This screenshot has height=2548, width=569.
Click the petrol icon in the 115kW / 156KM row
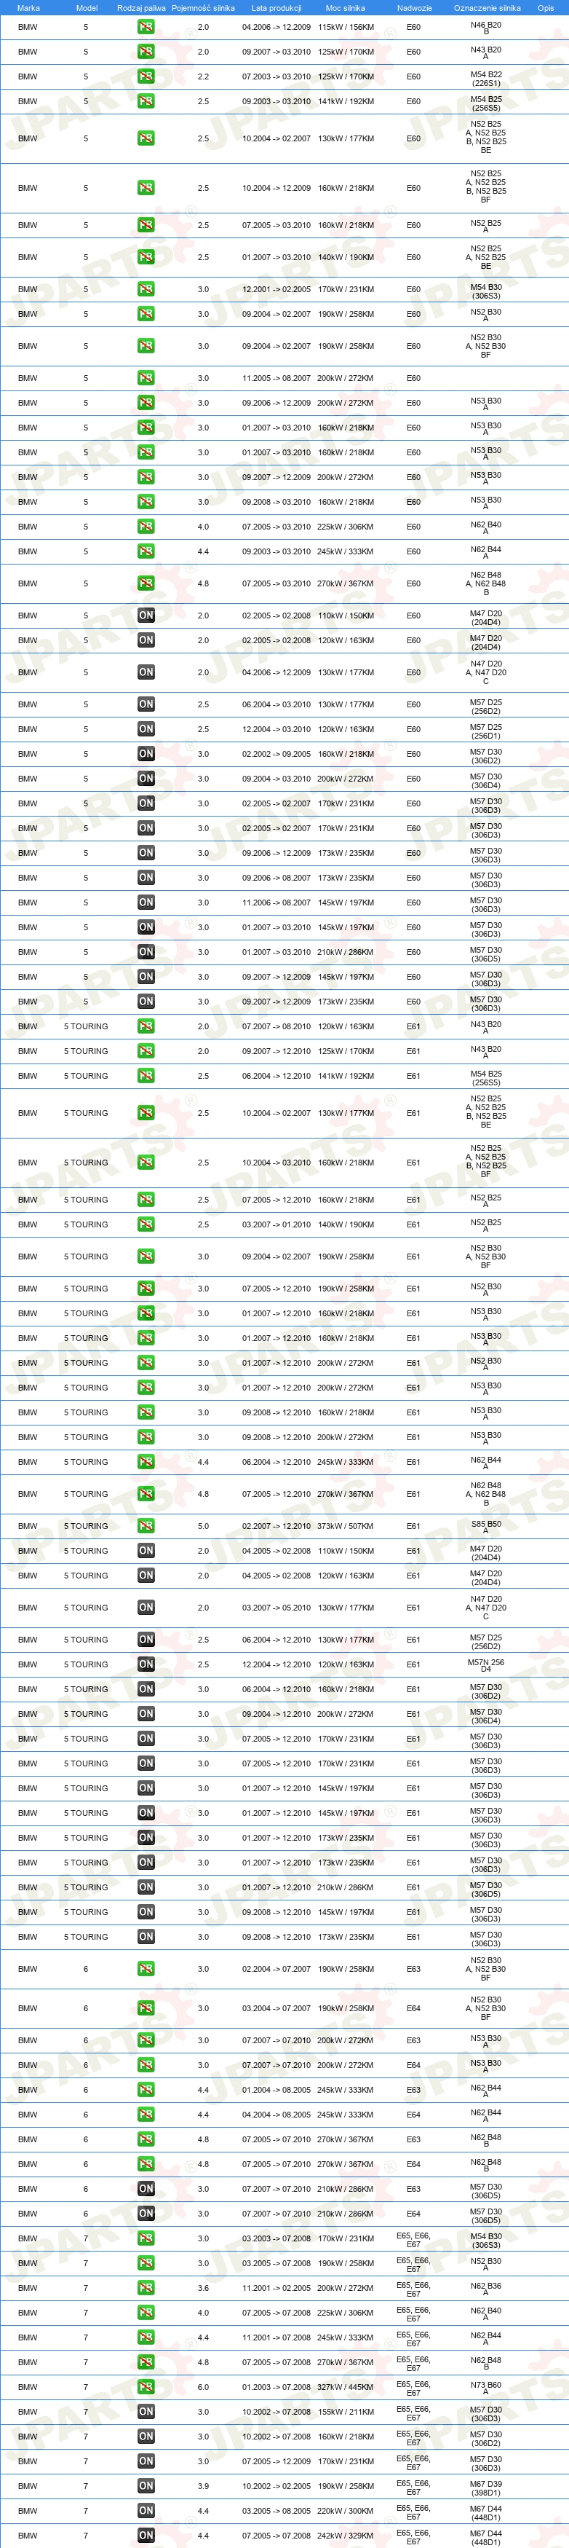point(146,27)
